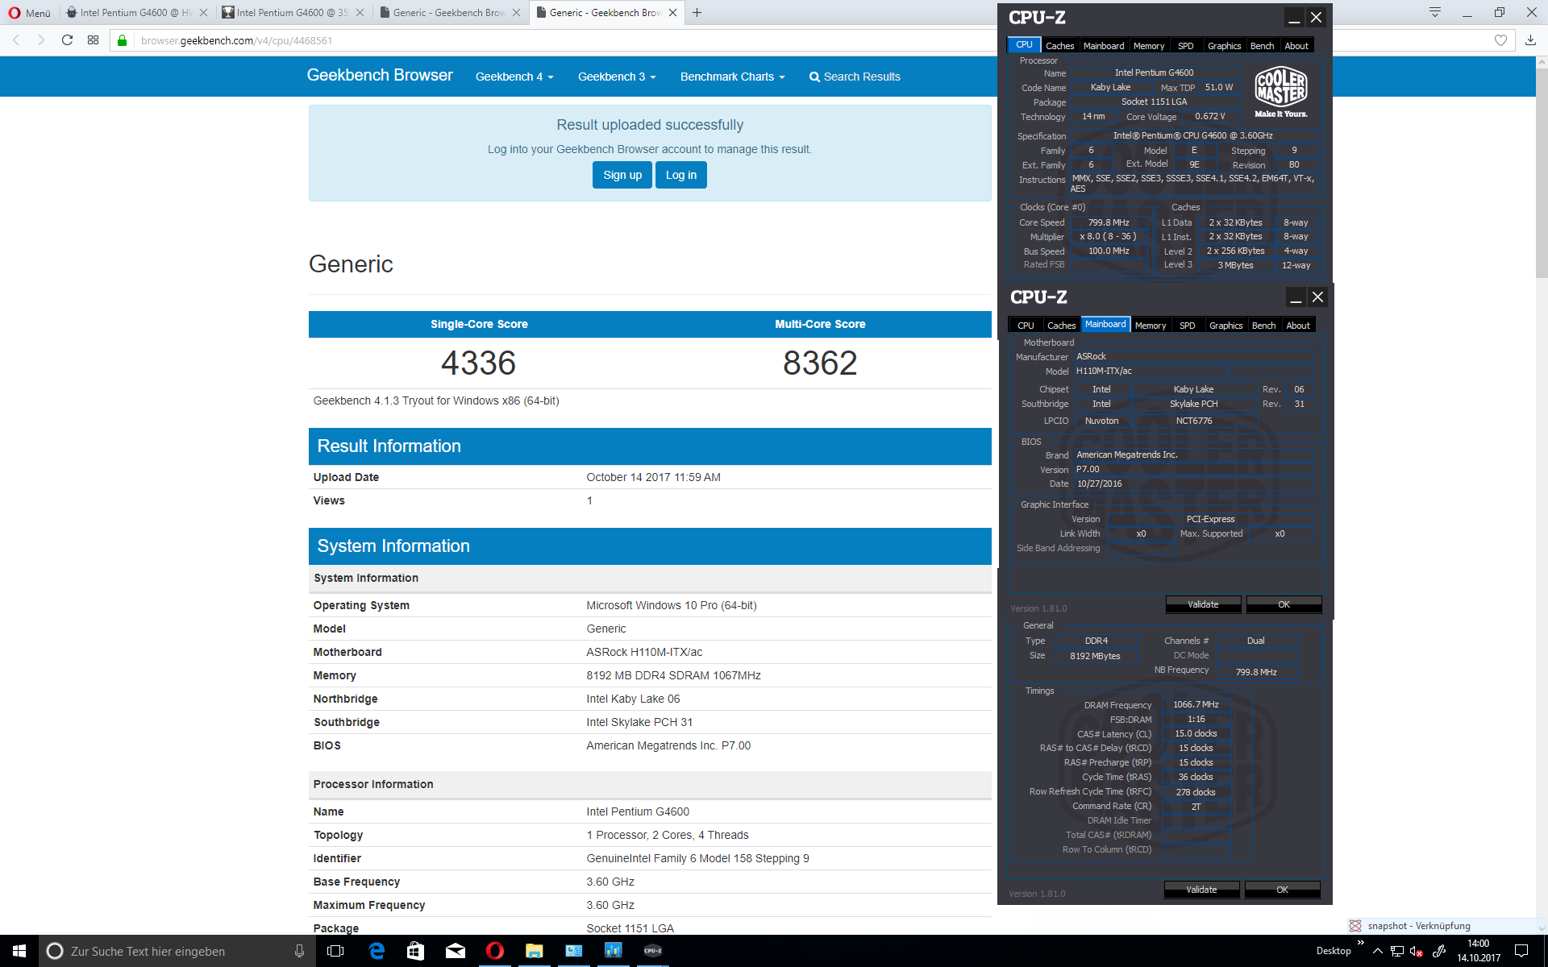The image size is (1548, 967).
Task: Expand the Geekbench 4 dropdown menu
Action: (514, 77)
